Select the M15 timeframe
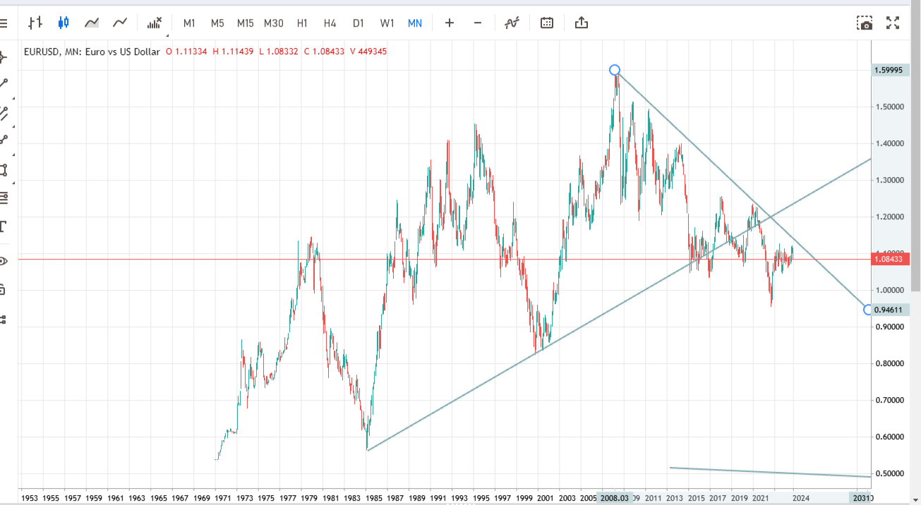921x505 pixels. pos(245,23)
